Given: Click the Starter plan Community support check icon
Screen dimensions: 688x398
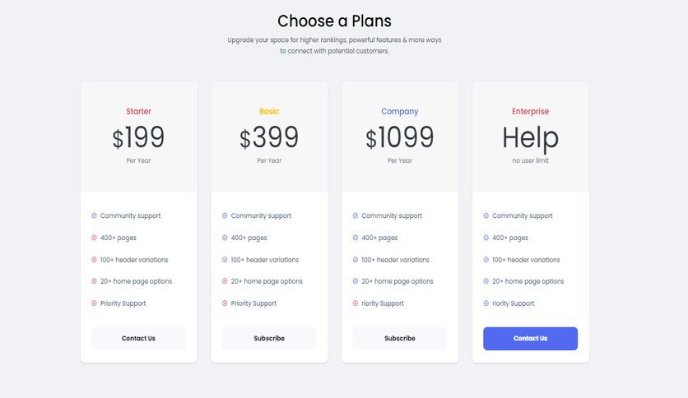Looking at the screenshot, I should 94,215.
